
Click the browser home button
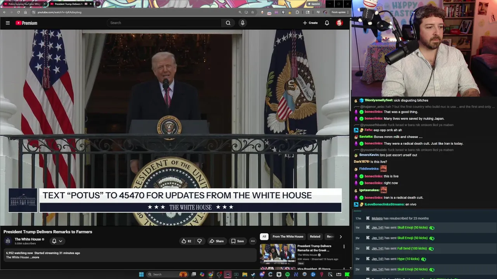click(x=26, y=12)
